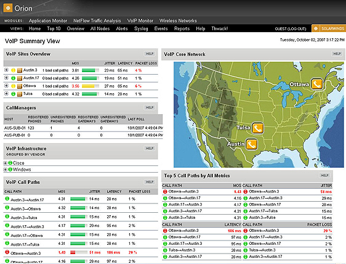This screenshot has height=264, width=346.
Task: Expand the Windows vendor group
Action: [x=6, y=170]
